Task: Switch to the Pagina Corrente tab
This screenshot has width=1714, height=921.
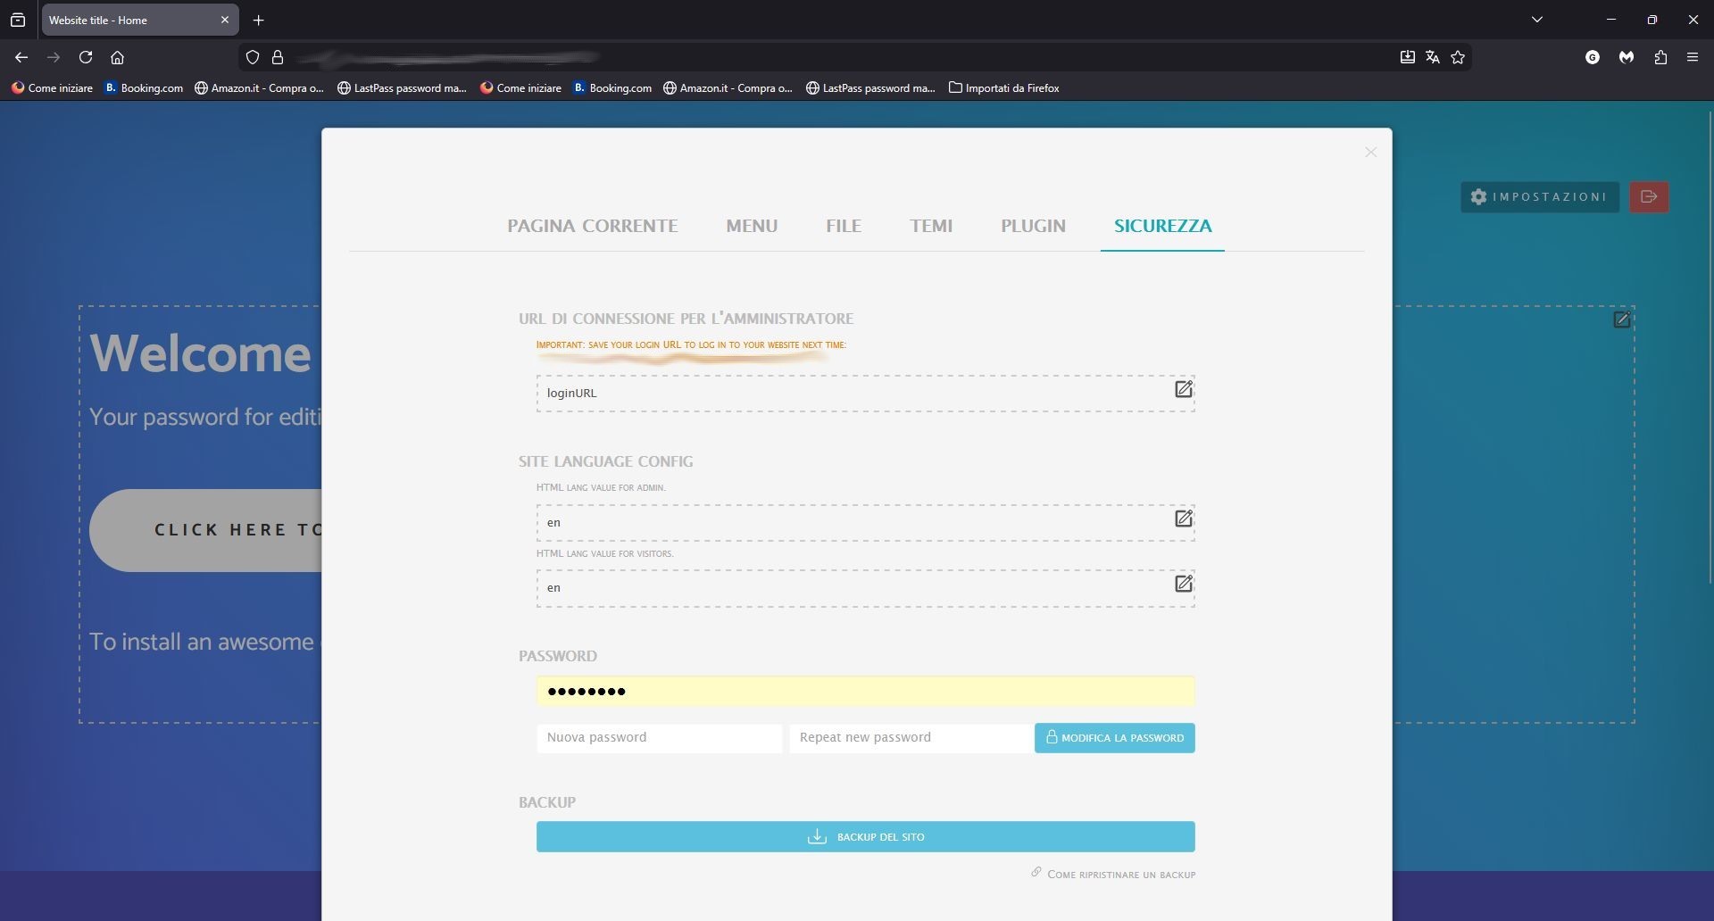Action: coord(592,226)
